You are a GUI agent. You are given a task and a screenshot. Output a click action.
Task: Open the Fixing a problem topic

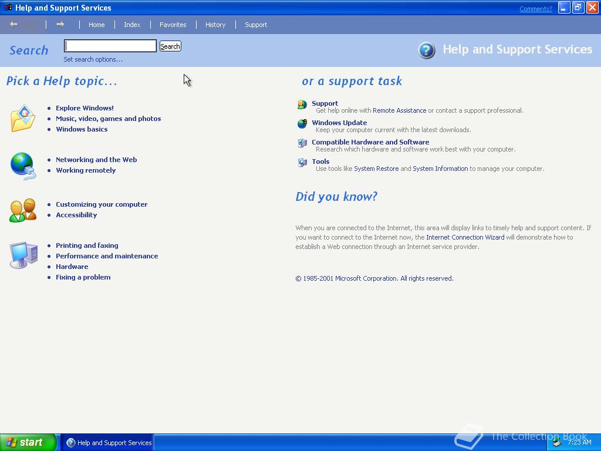pyautogui.click(x=83, y=277)
